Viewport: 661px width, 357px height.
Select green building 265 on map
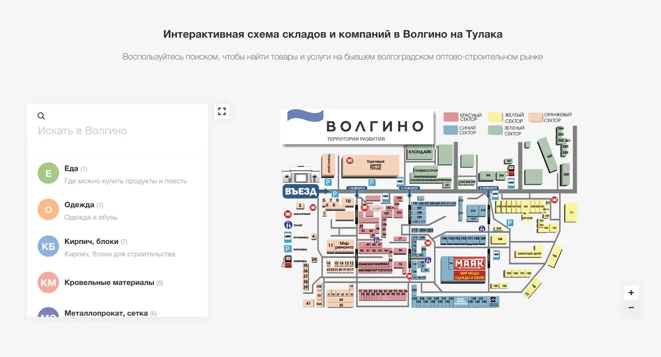click(x=548, y=154)
